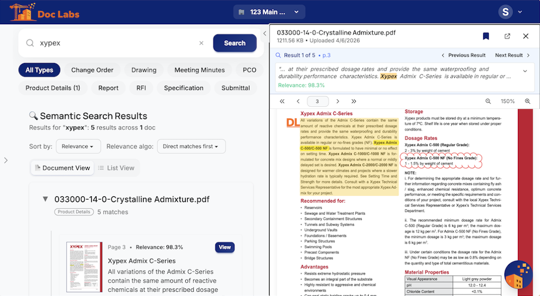The height and width of the screenshot is (296, 540).
Task: Switch to Document View tab
Action: tap(62, 168)
